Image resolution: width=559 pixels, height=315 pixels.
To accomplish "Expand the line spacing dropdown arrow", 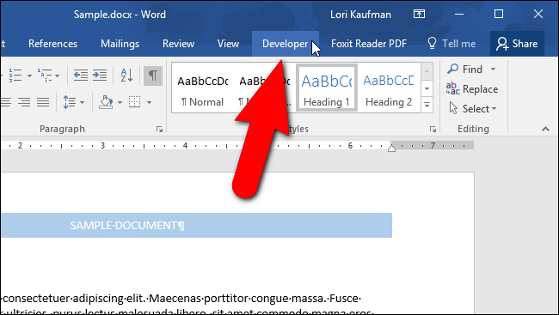I will point(83,102).
